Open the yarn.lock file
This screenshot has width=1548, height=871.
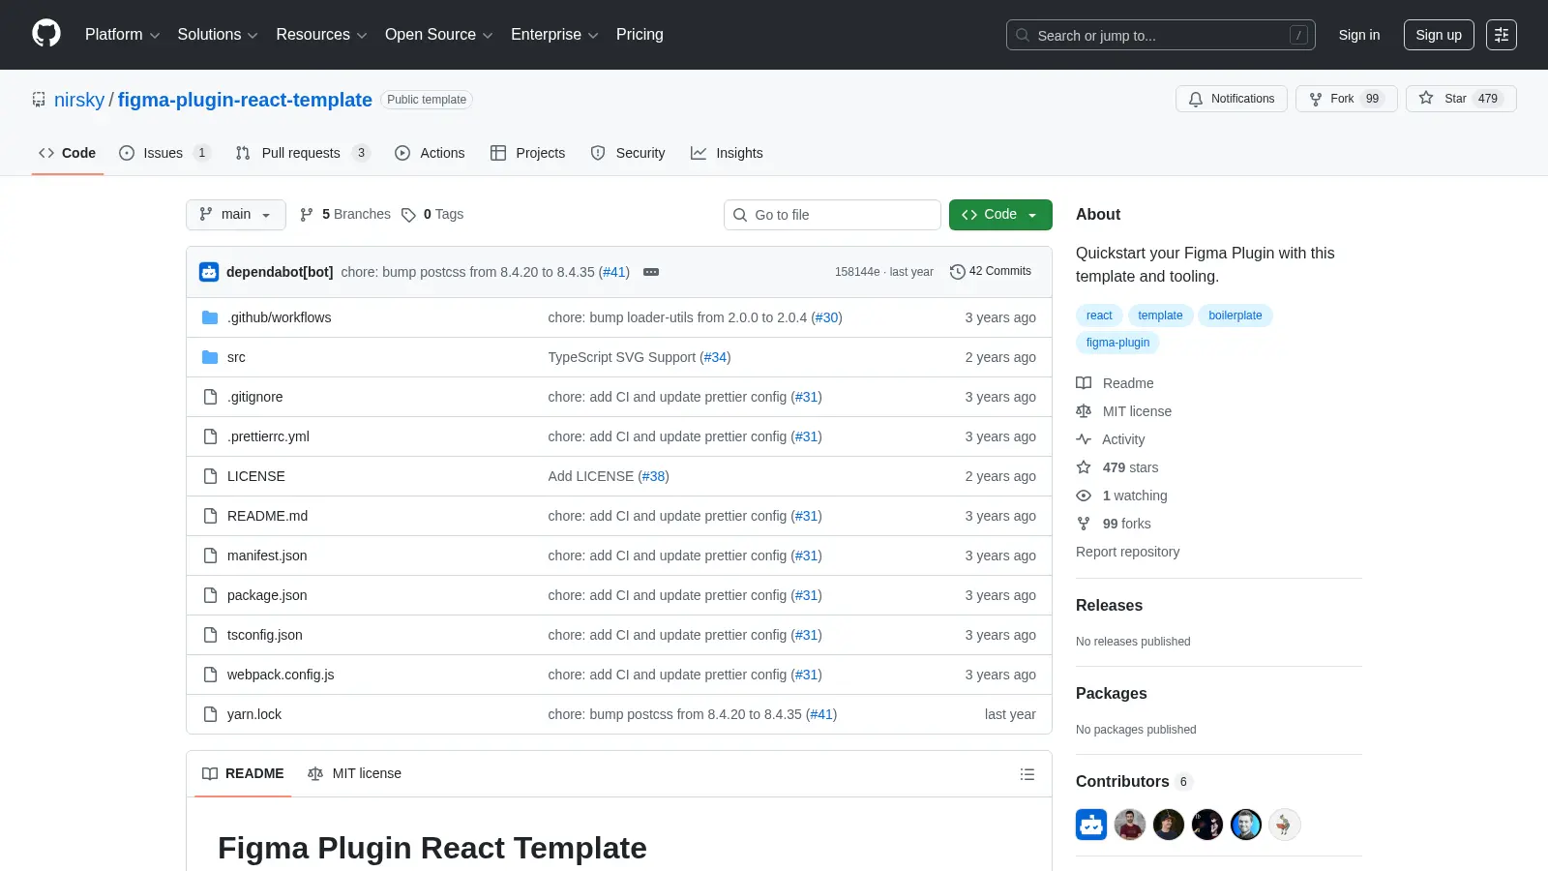[254, 714]
